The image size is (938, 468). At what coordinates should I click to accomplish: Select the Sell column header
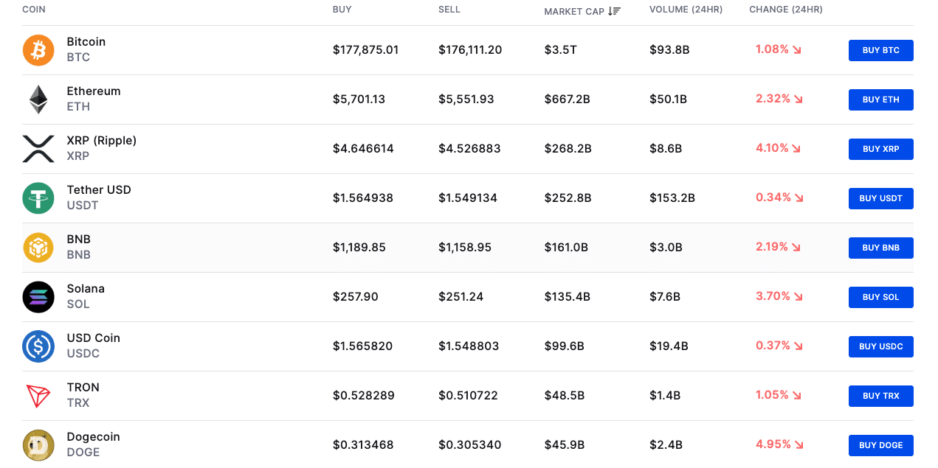pos(449,10)
